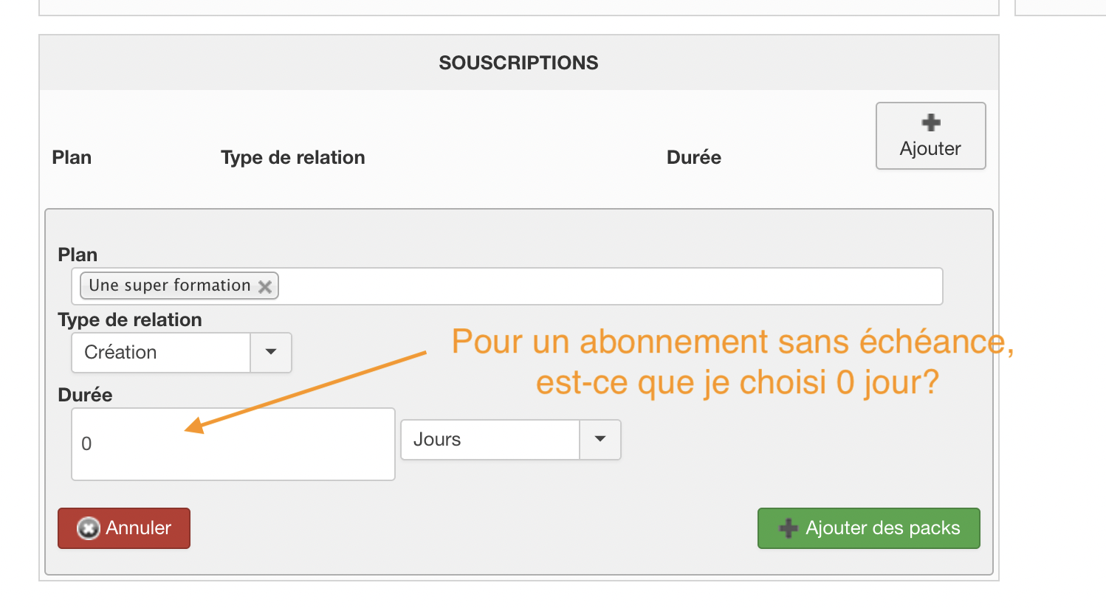The height and width of the screenshot is (608, 1106).
Task: Click the Plan column header
Action: tap(72, 157)
